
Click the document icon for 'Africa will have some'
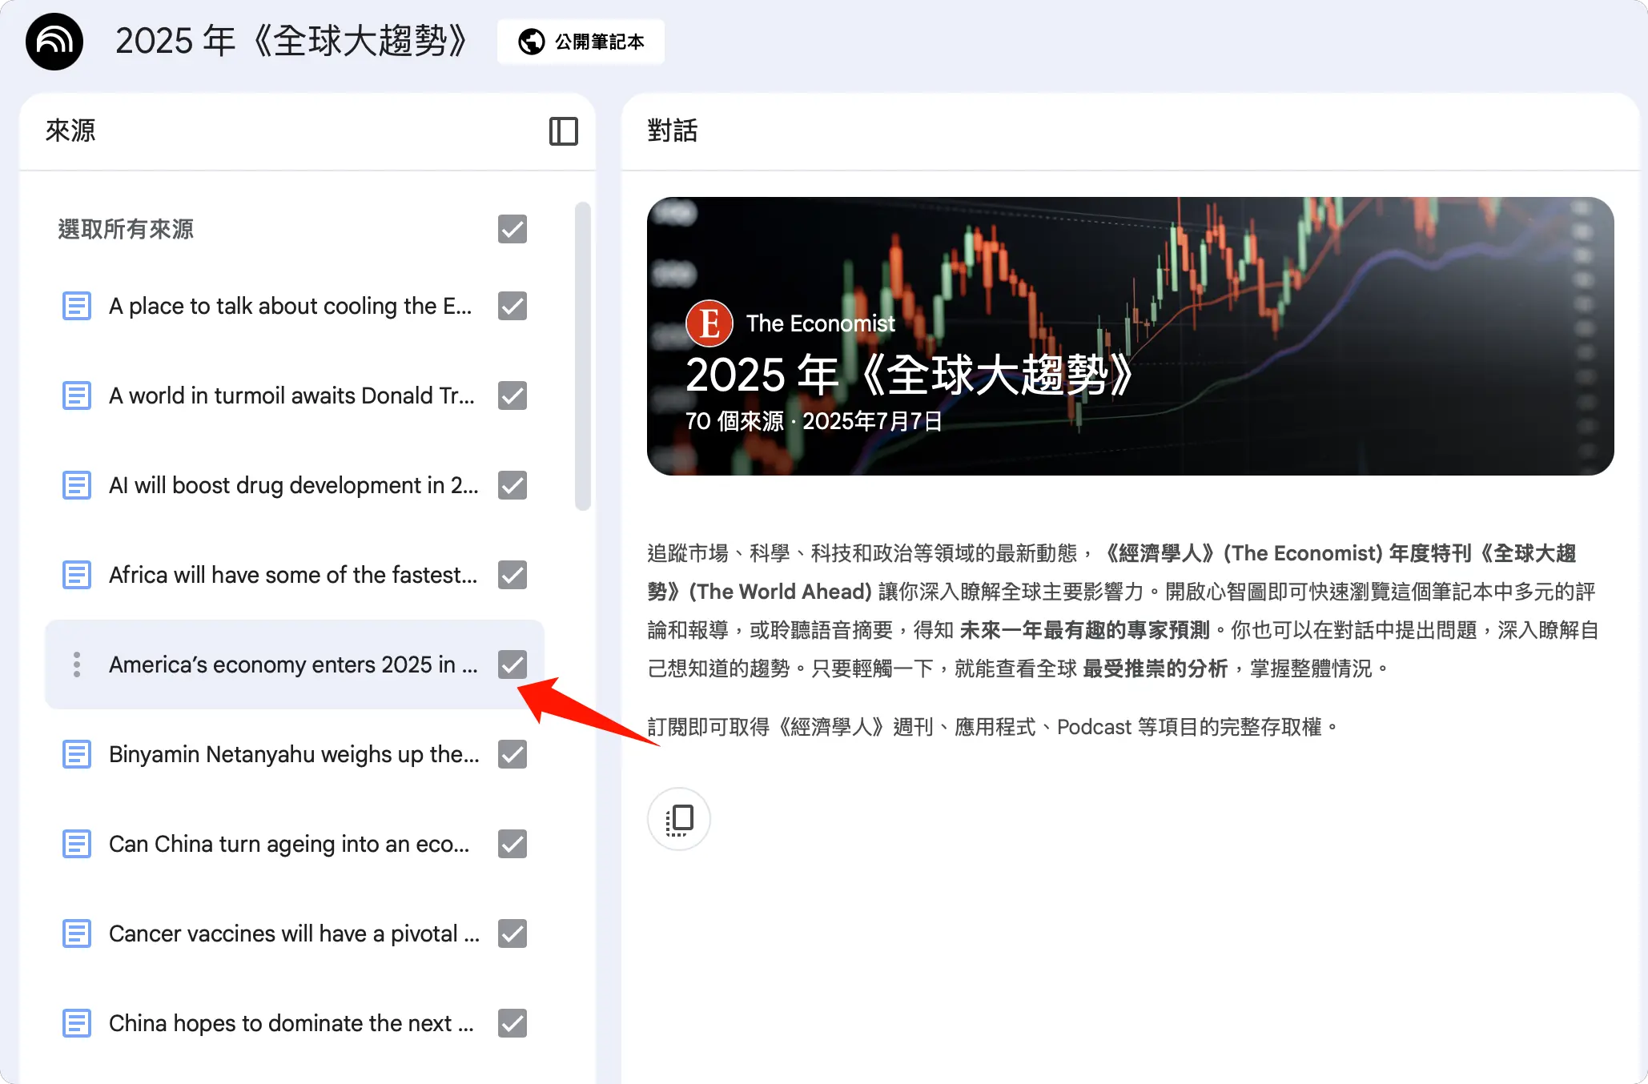(77, 575)
